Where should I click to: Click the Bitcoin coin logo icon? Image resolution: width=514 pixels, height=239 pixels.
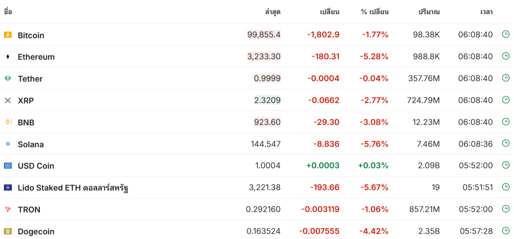pyautogui.click(x=7, y=35)
